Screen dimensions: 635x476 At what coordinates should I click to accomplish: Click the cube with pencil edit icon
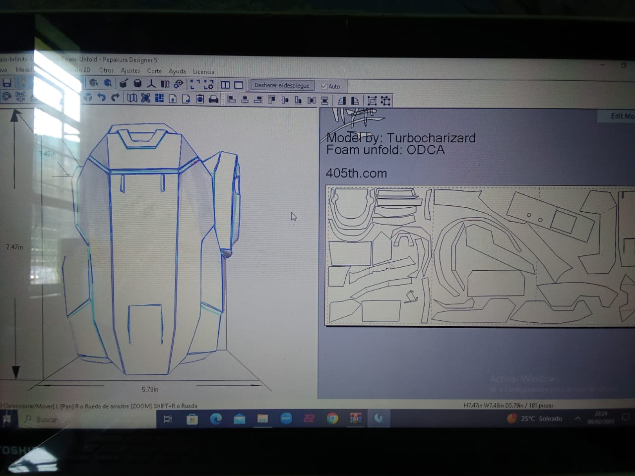(123, 84)
